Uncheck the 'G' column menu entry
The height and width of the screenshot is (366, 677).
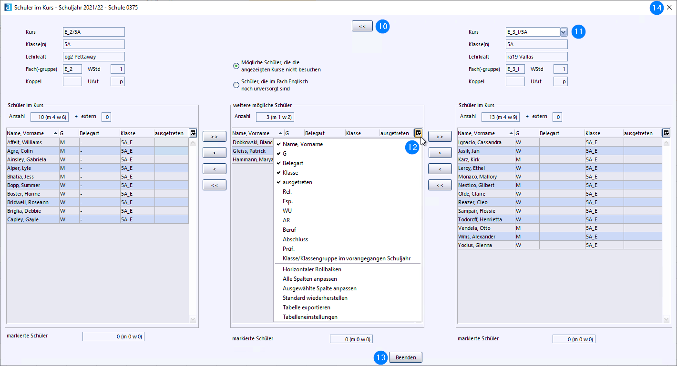(x=348, y=154)
